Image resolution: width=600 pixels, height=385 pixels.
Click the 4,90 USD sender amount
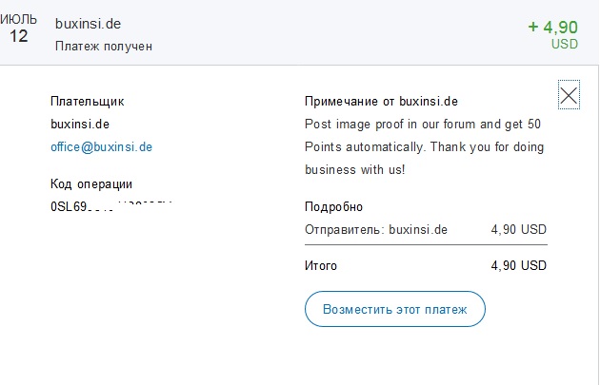click(519, 229)
